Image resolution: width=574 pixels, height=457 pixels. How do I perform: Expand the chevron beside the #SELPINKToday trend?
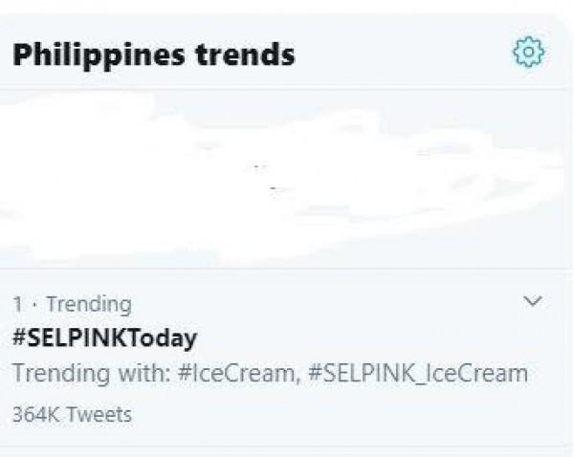(x=533, y=302)
